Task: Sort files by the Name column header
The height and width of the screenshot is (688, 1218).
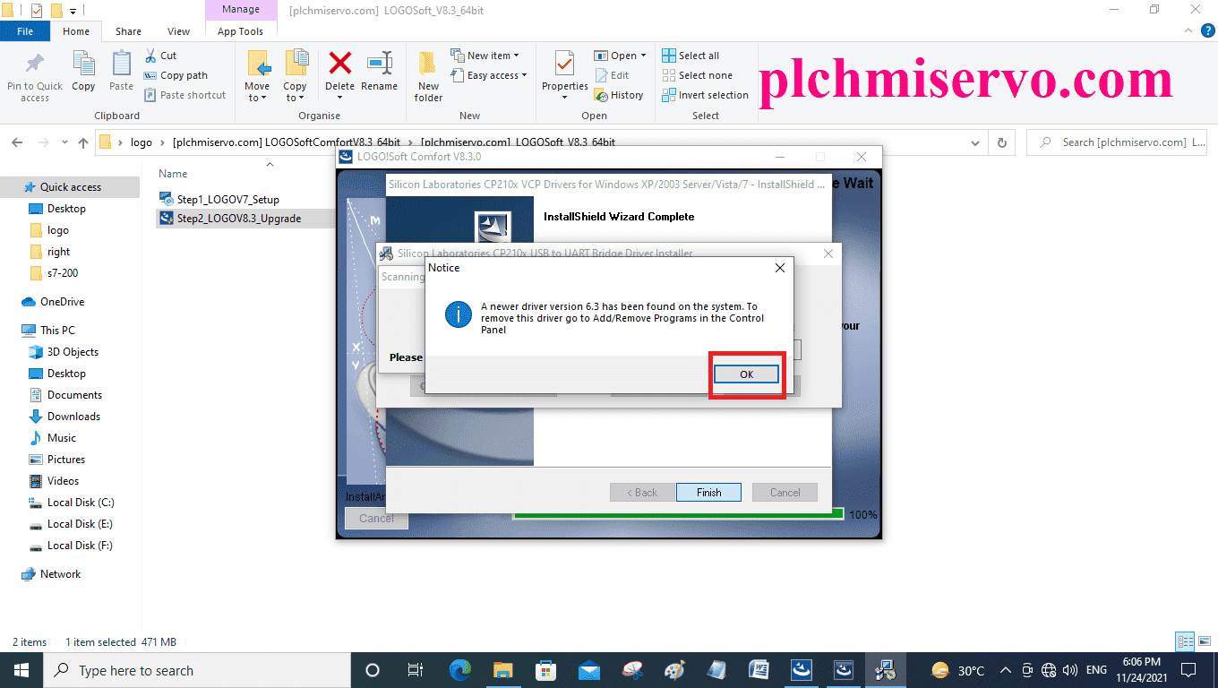Action: click(173, 174)
